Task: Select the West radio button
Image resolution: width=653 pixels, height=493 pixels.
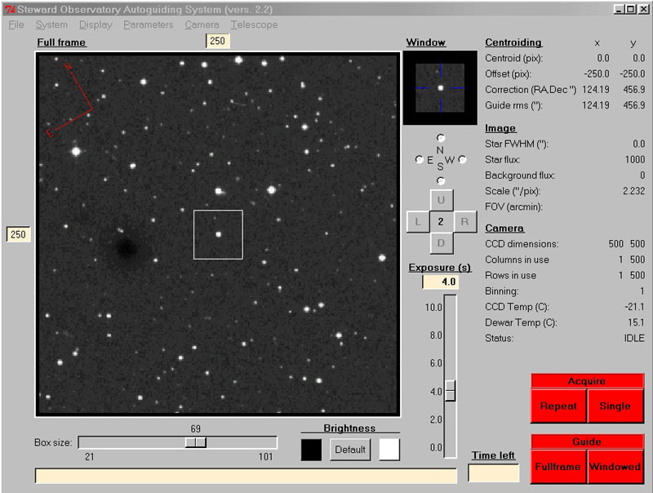Action: 462,160
